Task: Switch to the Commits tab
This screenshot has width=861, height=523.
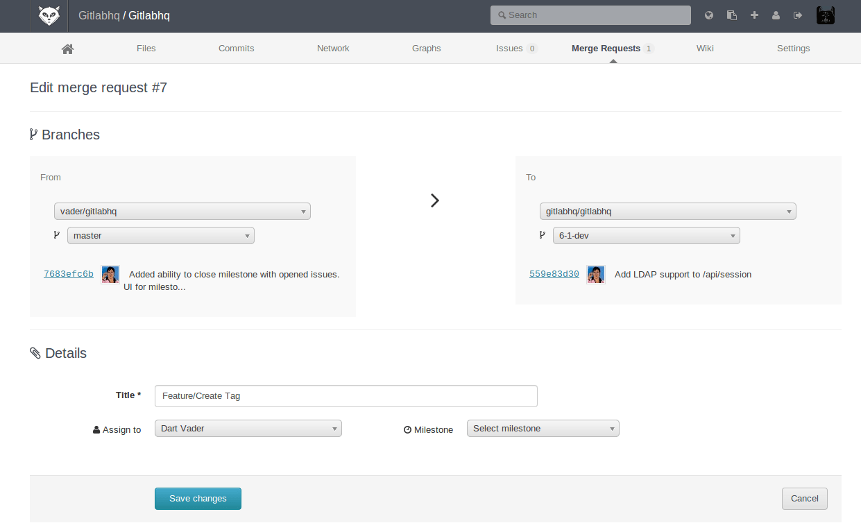Action: (x=236, y=48)
